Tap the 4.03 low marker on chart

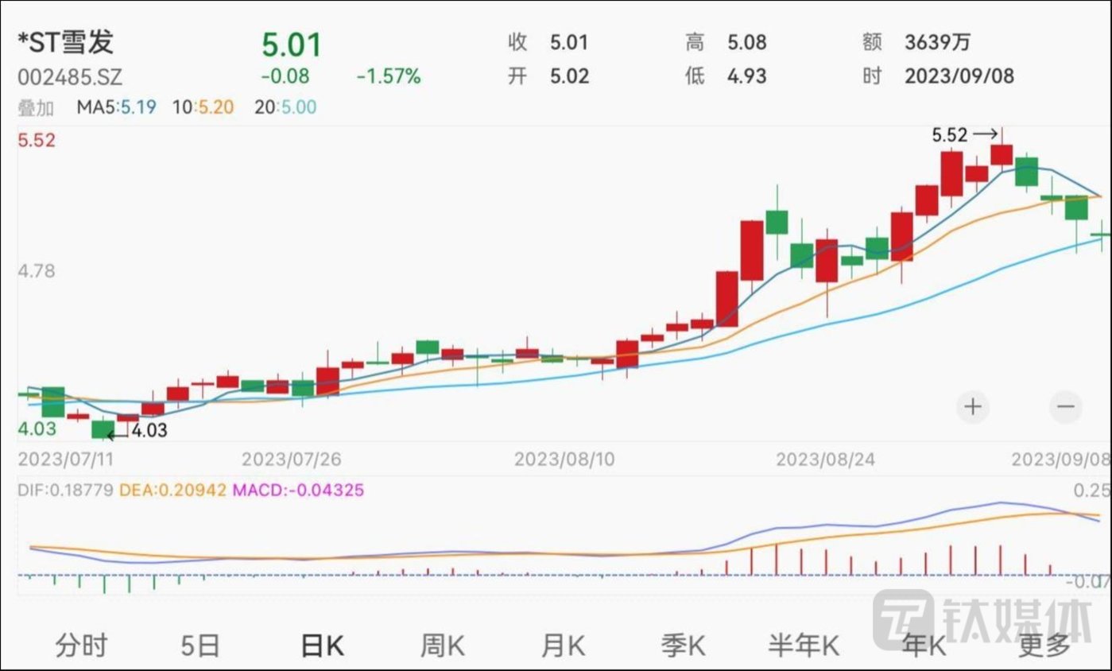[x=149, y=432]
